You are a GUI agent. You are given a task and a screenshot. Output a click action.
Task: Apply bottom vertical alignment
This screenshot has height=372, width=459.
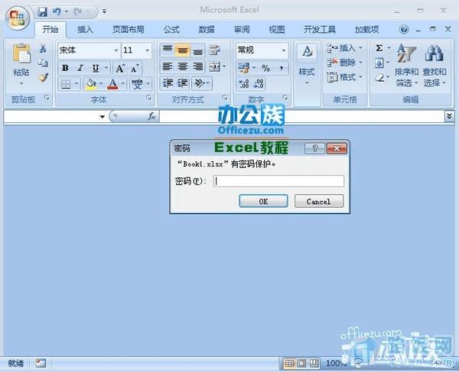[198, 50]
